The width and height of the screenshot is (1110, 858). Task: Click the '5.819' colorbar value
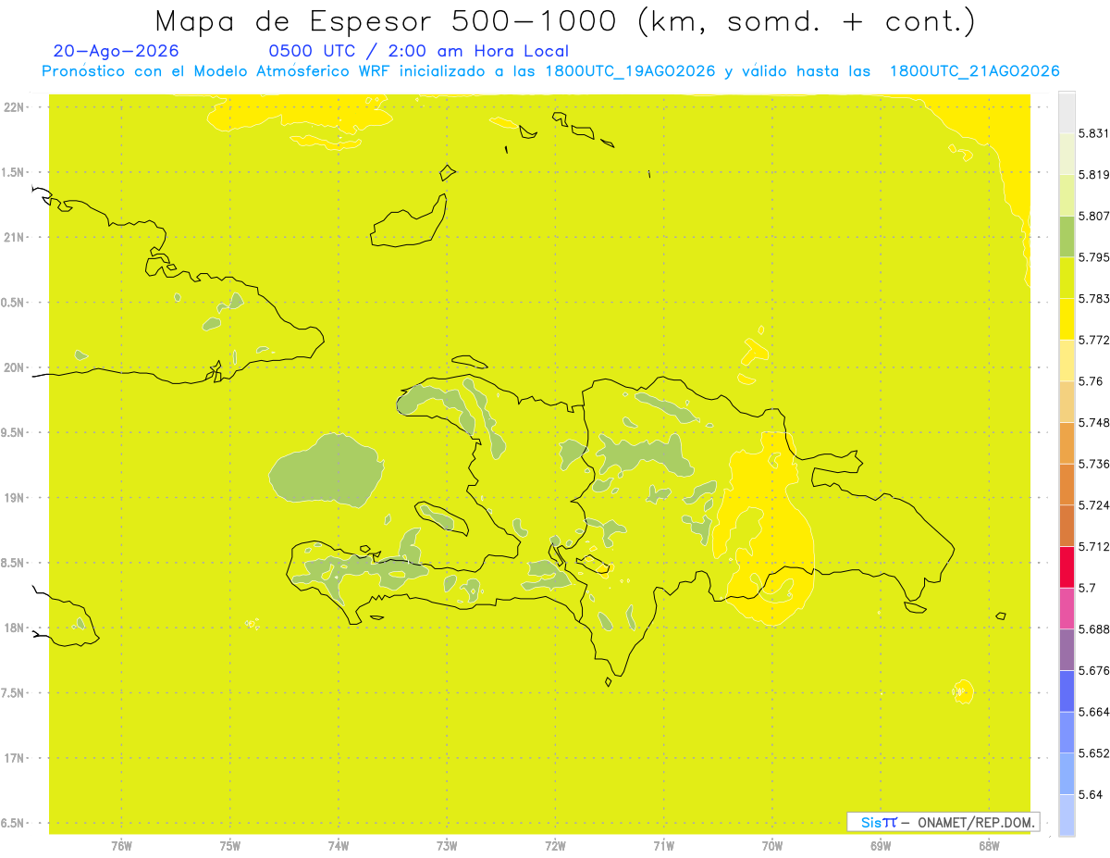(1093, 175)
